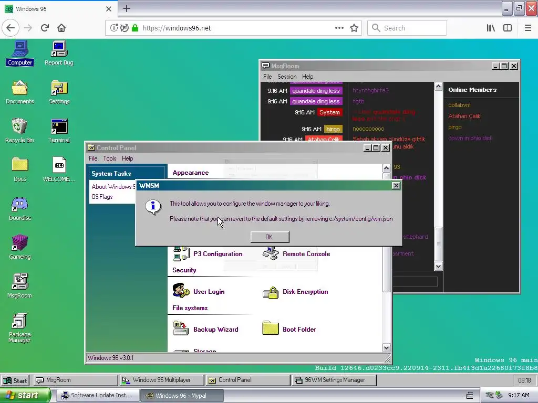This screenshot has width=538, height=403.
Task: Open the Boot Folder icon
Action: [289, 329]
